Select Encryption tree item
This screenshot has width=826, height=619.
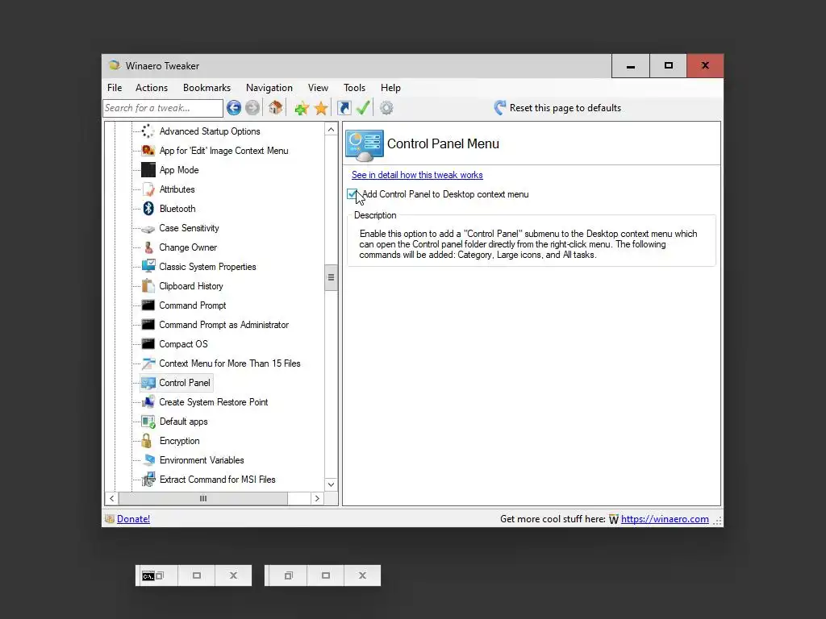(180, 441)
